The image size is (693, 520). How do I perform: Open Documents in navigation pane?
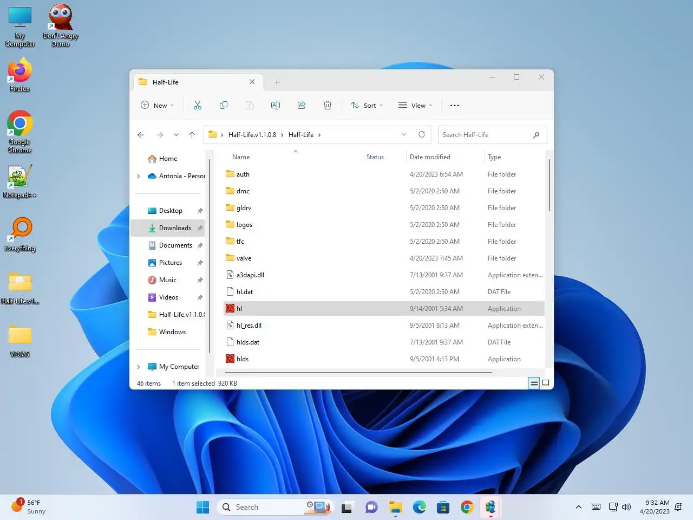click(x=175, y=245)
